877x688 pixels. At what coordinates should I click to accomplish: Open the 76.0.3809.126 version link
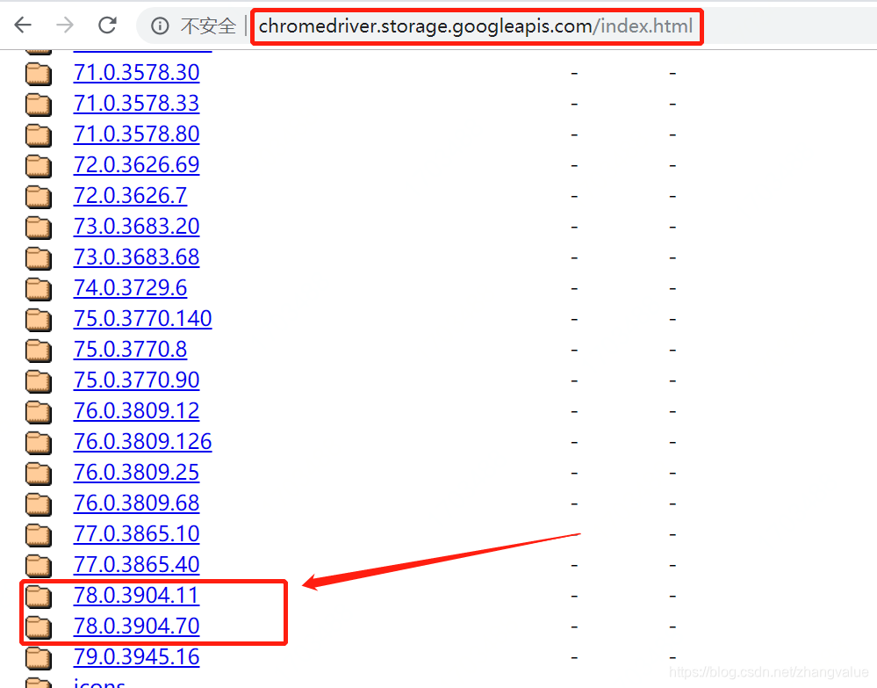coord(142,441)
